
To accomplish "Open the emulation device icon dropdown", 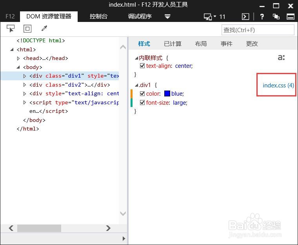I will point(210,17).
